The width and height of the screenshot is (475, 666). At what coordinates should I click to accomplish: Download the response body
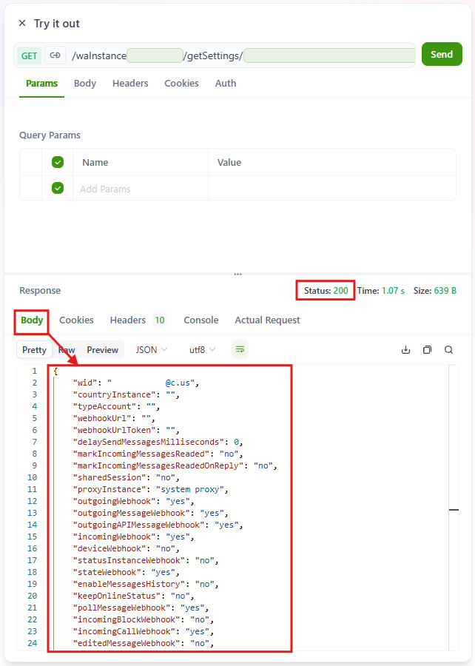click(405, 350)
